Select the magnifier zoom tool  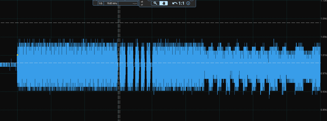pyautogui.click(x=155, y=3)
